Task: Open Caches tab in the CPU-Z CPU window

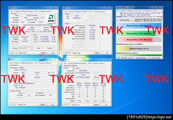Action: (17, 11)
